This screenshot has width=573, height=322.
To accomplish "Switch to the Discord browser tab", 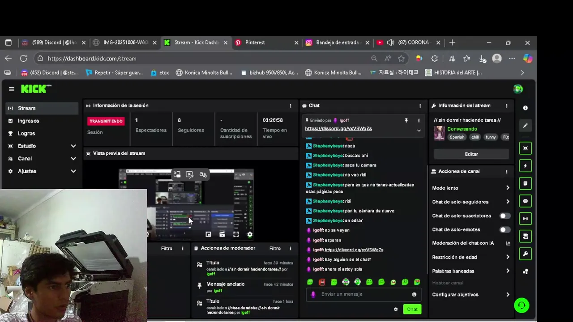I will point(54,42).
